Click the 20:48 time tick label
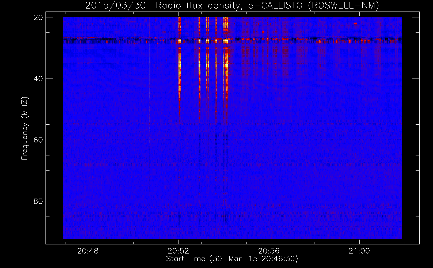The width and height of the screenshot is (433, 268). (88, 251)
